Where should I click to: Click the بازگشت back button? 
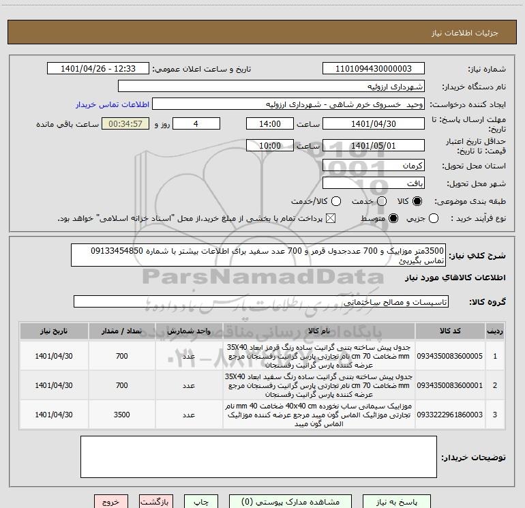click(x=156, y=502)
